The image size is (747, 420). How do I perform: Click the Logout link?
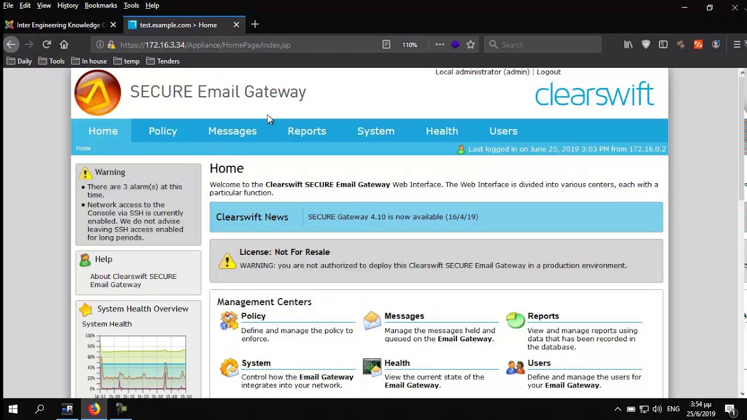549,72
